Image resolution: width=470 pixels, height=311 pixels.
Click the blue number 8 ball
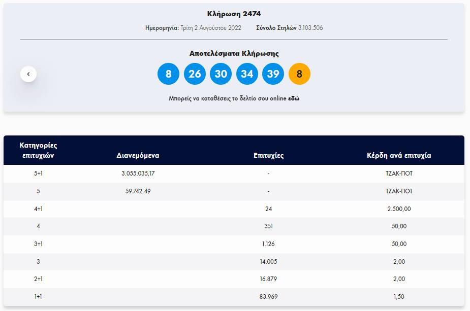click(x=169, y=74)
